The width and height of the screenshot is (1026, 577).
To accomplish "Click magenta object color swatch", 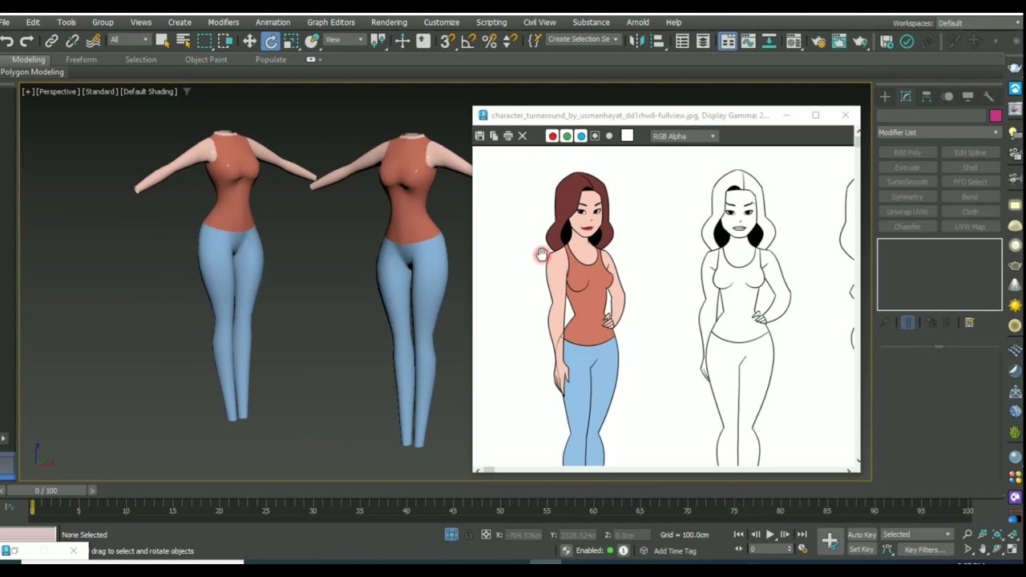I will click(x=996, y=115).
